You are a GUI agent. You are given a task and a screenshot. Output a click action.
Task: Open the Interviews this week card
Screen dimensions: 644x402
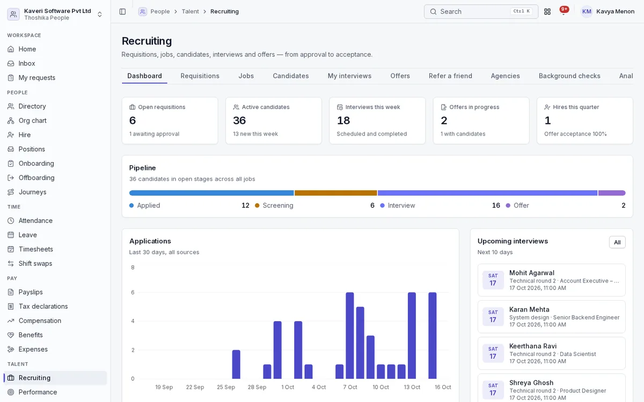[x=377, y=121]
